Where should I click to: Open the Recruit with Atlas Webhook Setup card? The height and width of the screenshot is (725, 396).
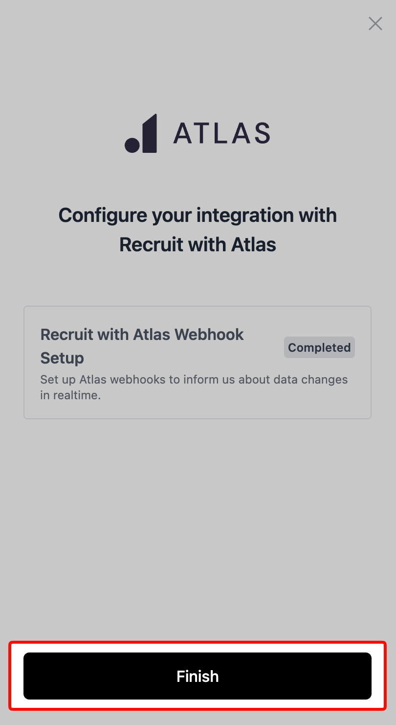[x=198, y=362]
